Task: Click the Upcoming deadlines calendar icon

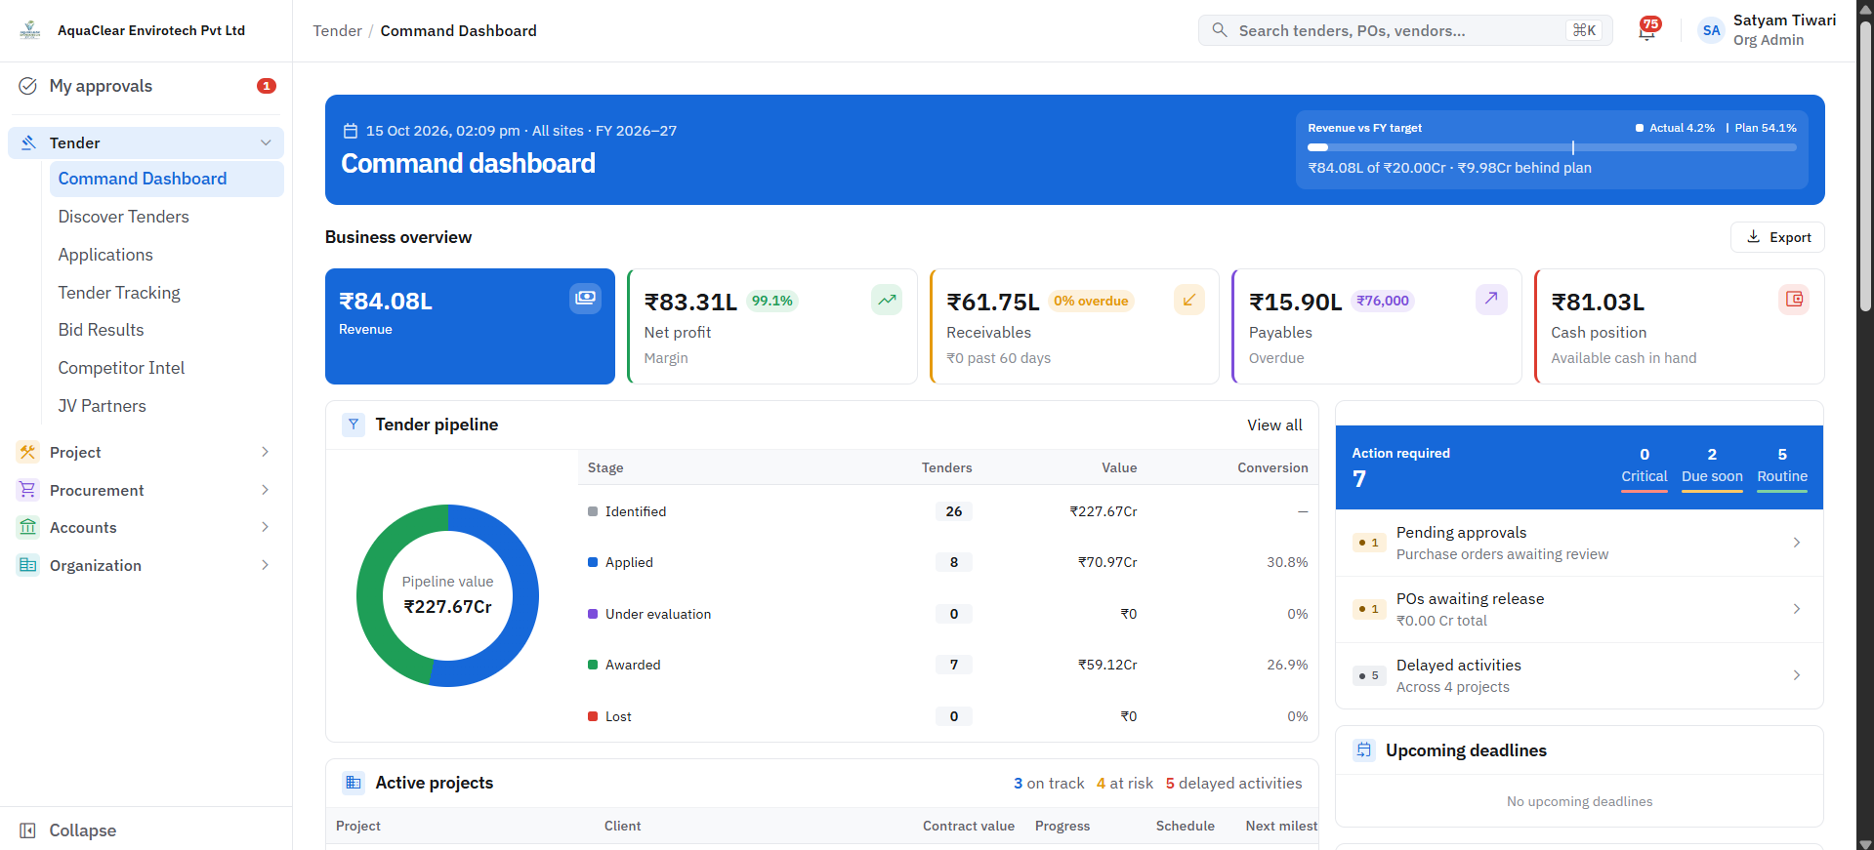Action: tap(1364, 750)
